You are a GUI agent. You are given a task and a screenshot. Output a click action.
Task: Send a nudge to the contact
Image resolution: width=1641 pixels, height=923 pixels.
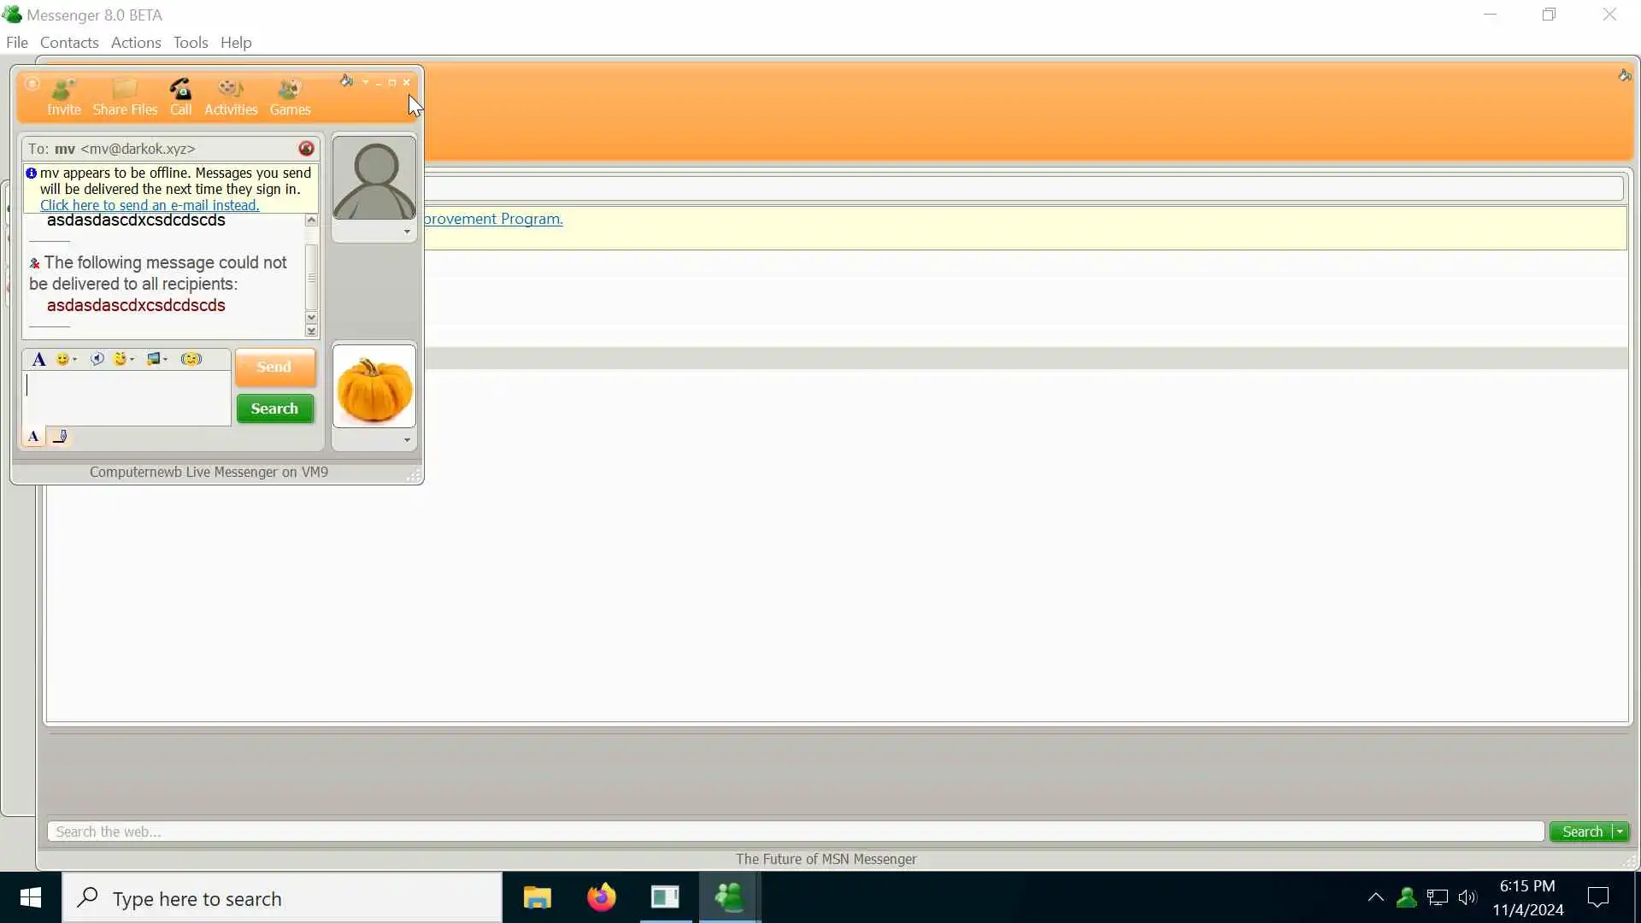point(191,359)
